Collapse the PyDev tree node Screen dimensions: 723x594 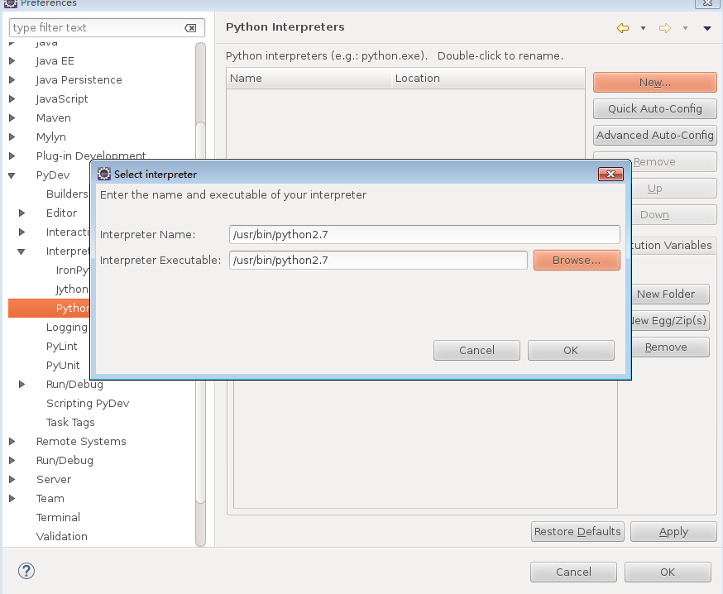pos(12,175)
